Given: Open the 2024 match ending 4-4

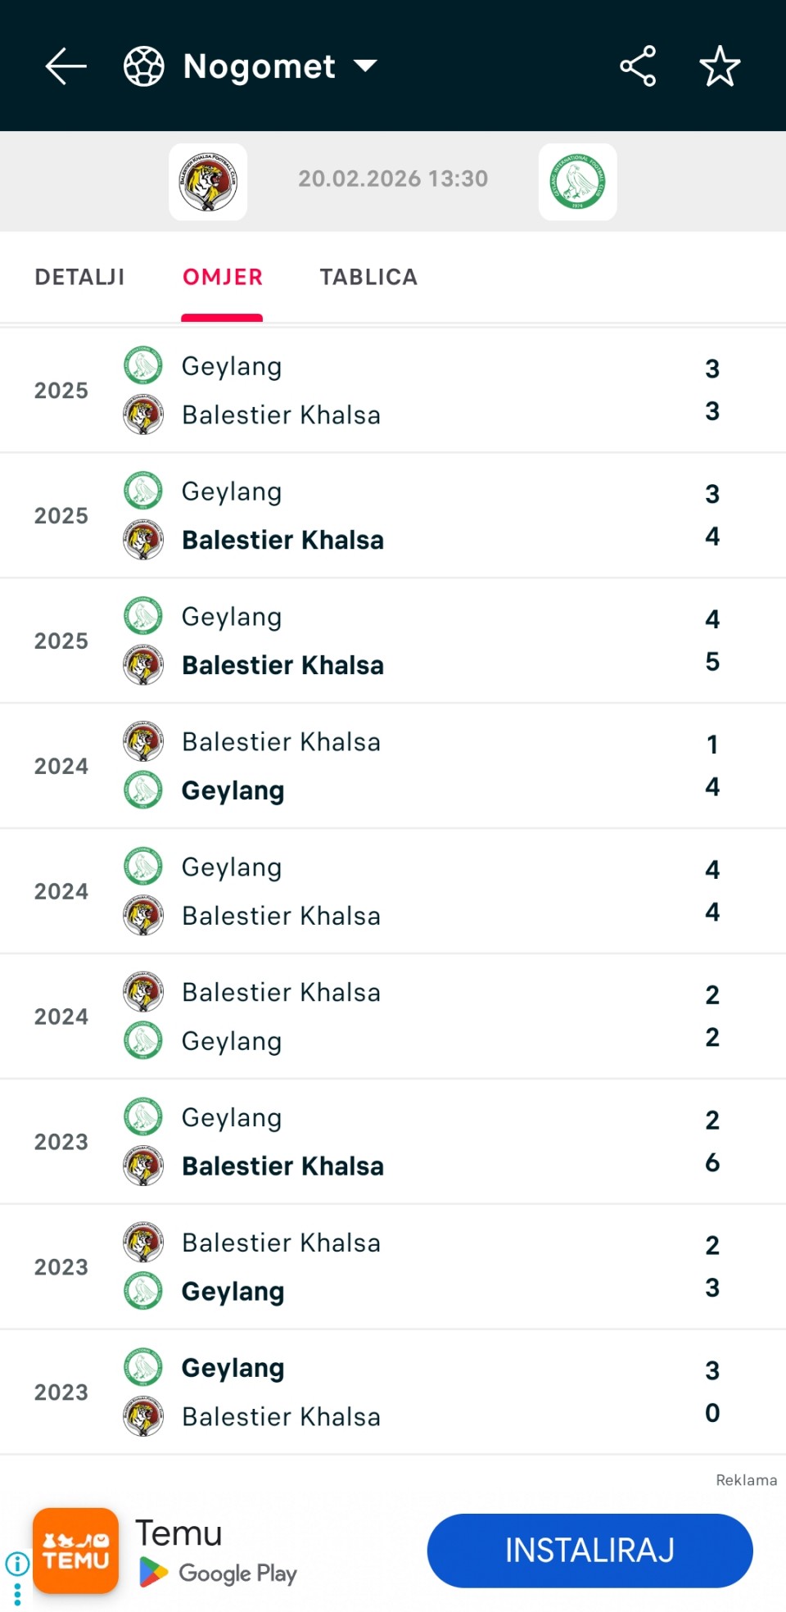Looking at the screenshot, I should [x=393, y=891].
